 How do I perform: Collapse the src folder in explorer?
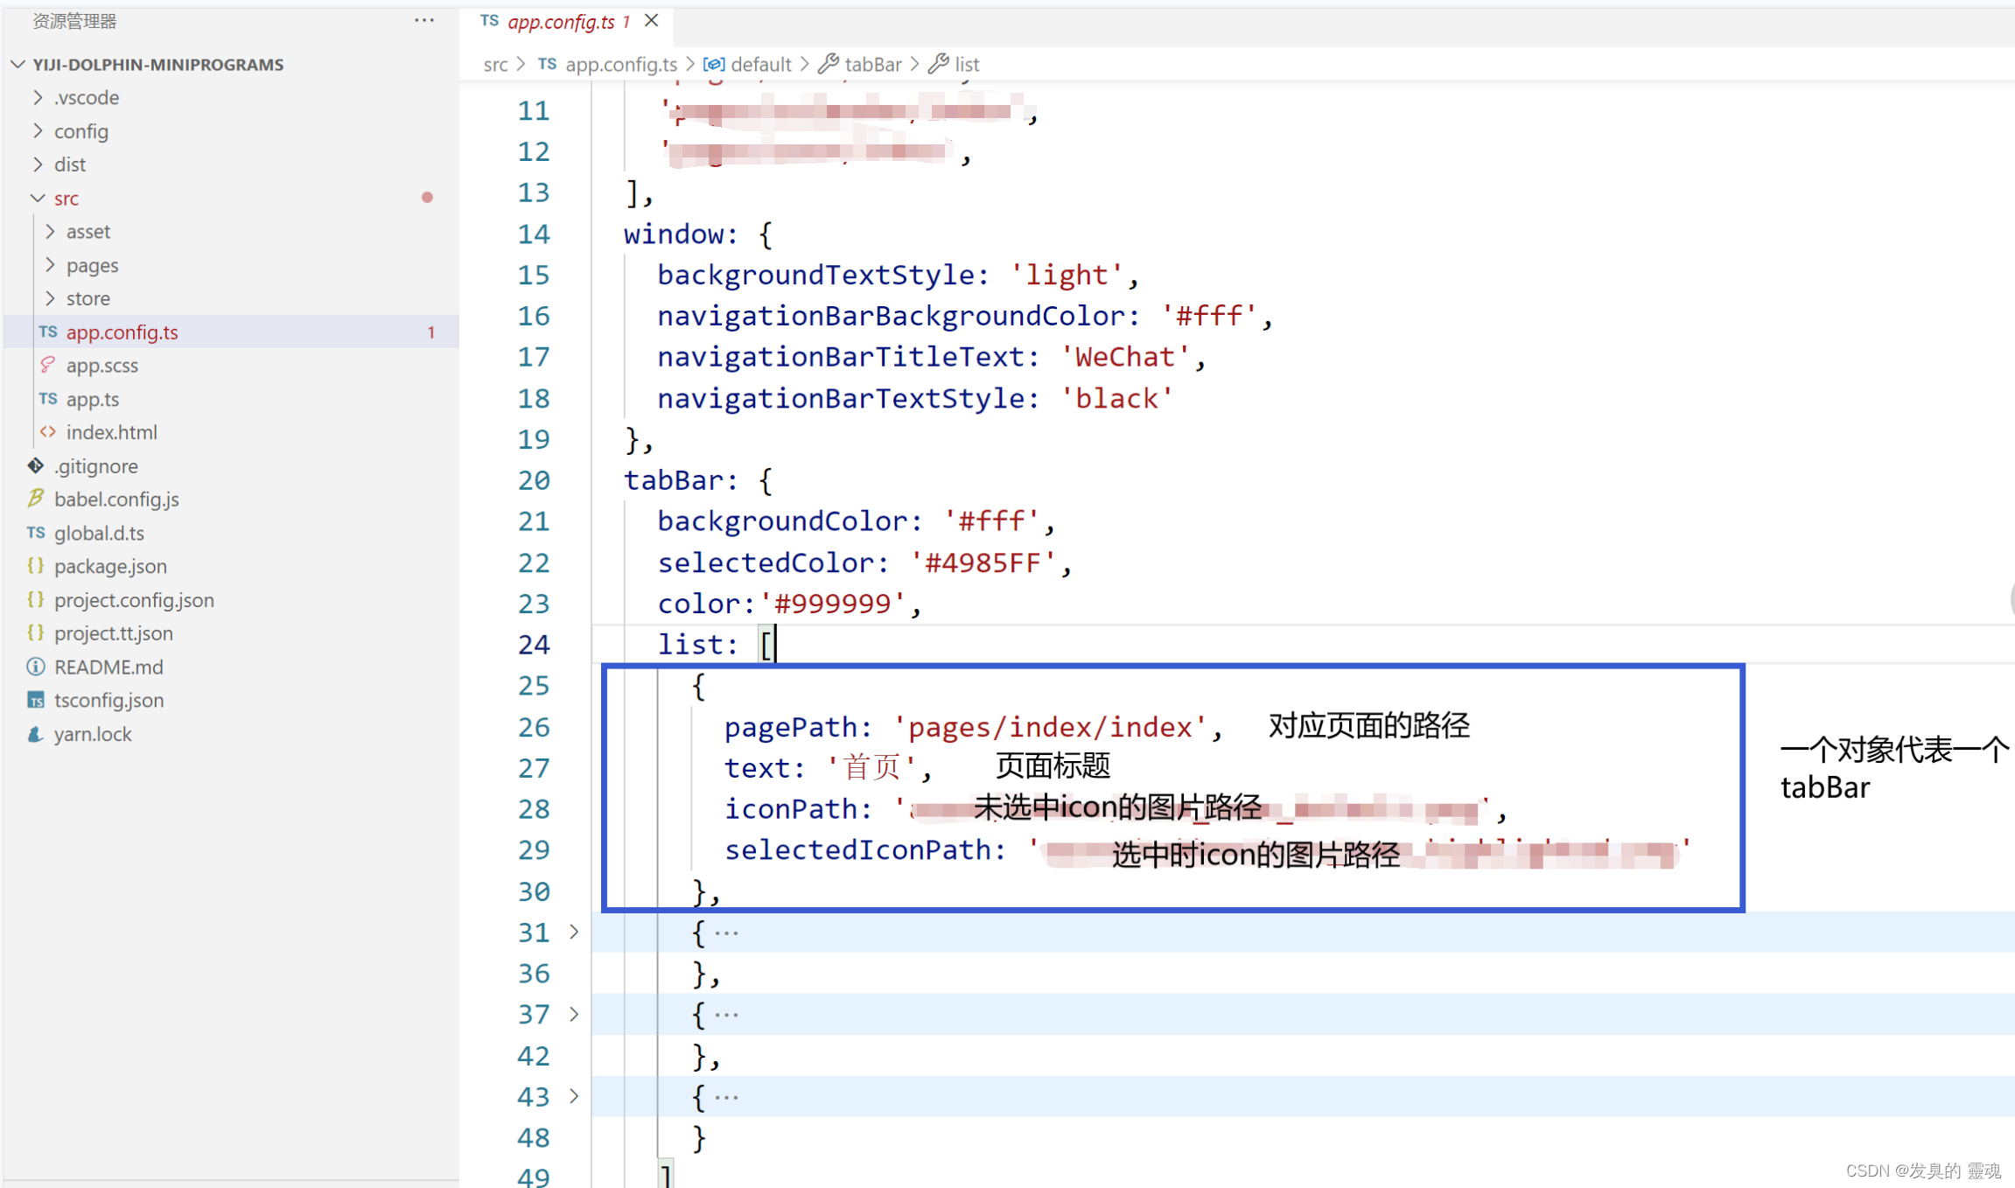(x=66, y=199)
